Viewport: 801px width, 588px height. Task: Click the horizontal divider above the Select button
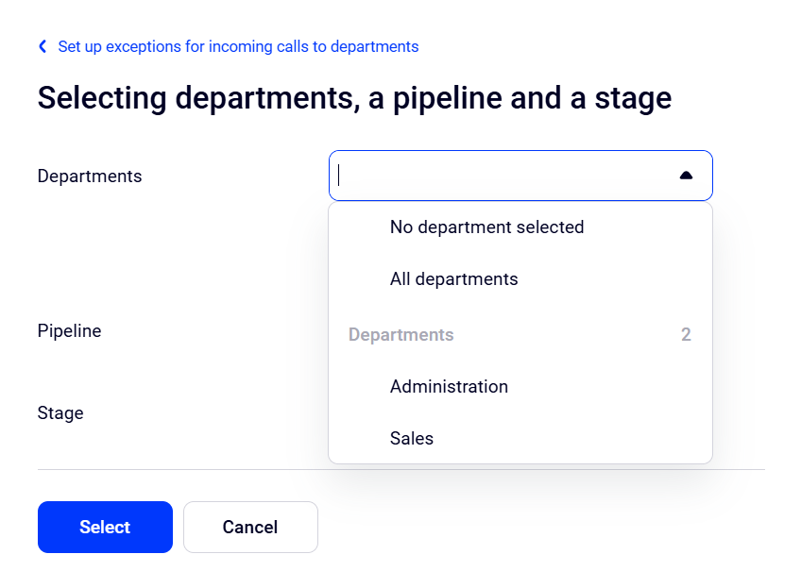[x=189, y=469]
